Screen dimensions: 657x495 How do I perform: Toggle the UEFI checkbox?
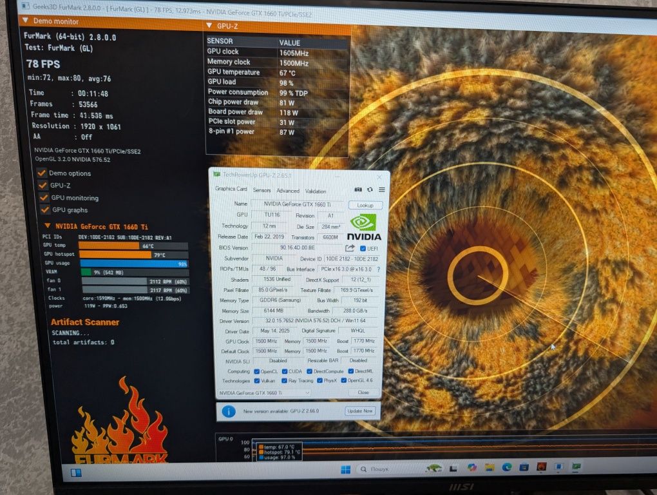[363, 249]
